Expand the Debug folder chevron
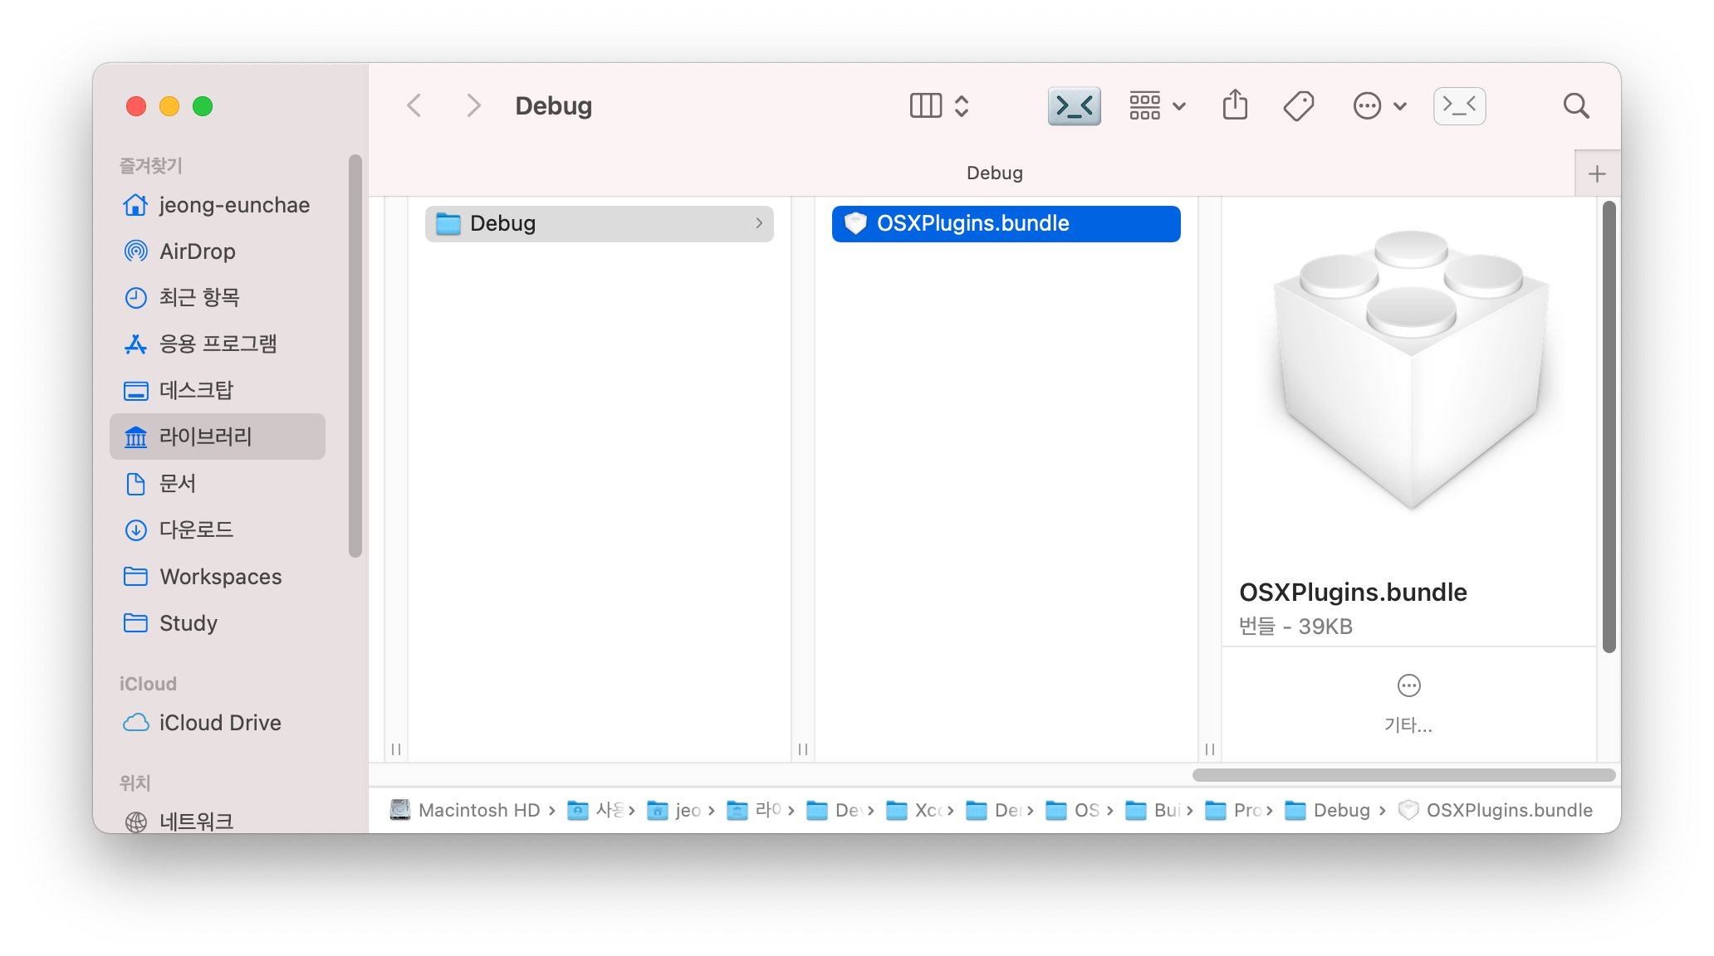This screenshot has width=1714, height=956. point(759,223)
